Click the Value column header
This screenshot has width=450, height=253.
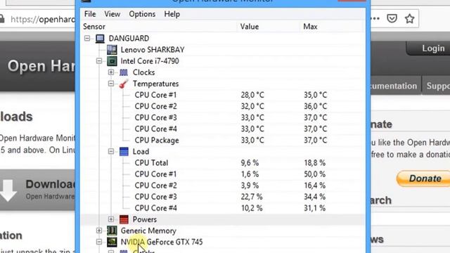[269, 27]
